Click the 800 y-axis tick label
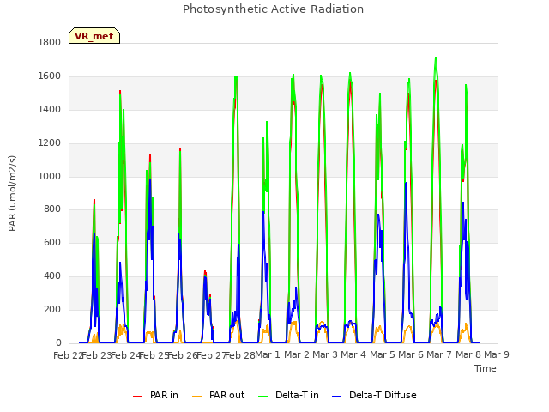Viewport: 549px width, 412px height. point(52,209)
